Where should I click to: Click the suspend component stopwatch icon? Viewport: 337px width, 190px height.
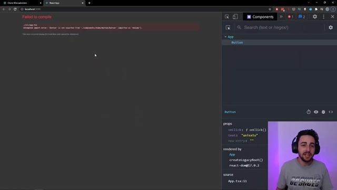[309, 112]
